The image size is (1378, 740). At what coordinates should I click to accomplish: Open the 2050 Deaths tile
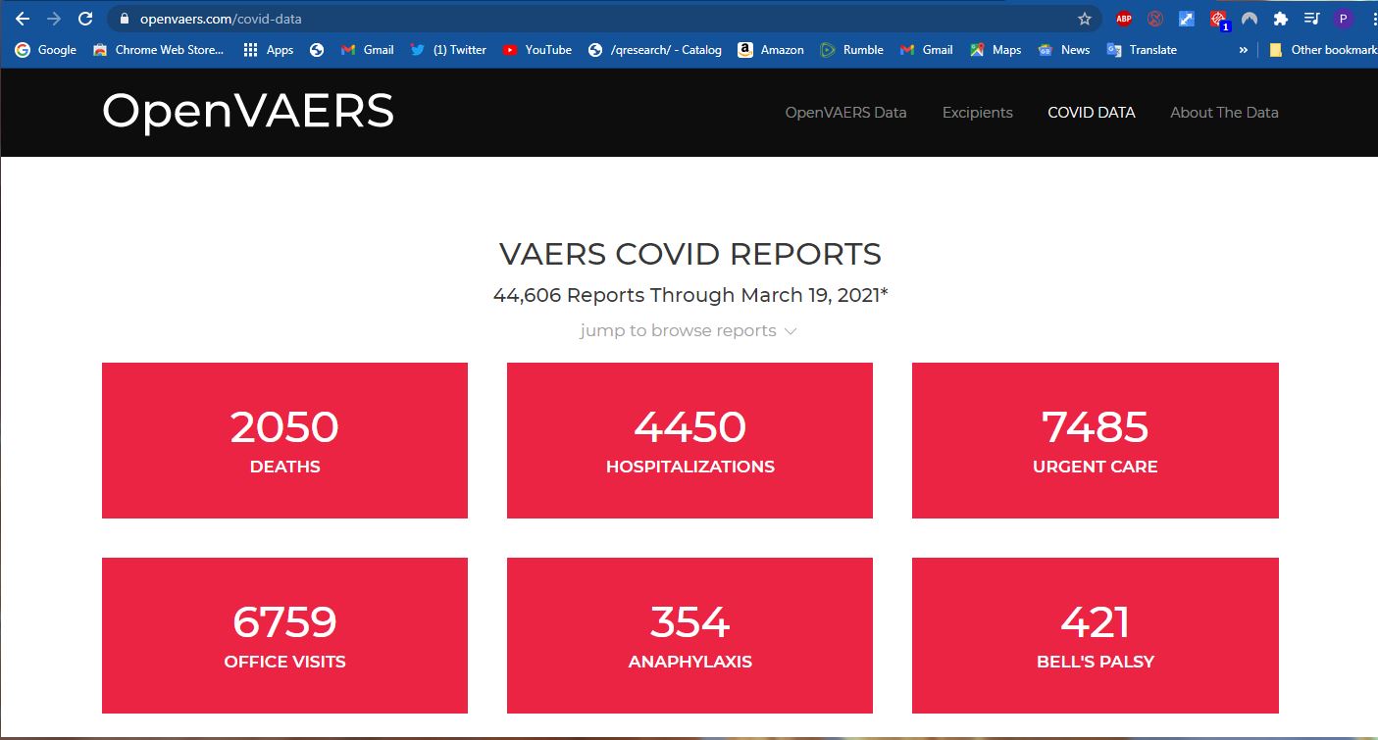pos(284,440)
